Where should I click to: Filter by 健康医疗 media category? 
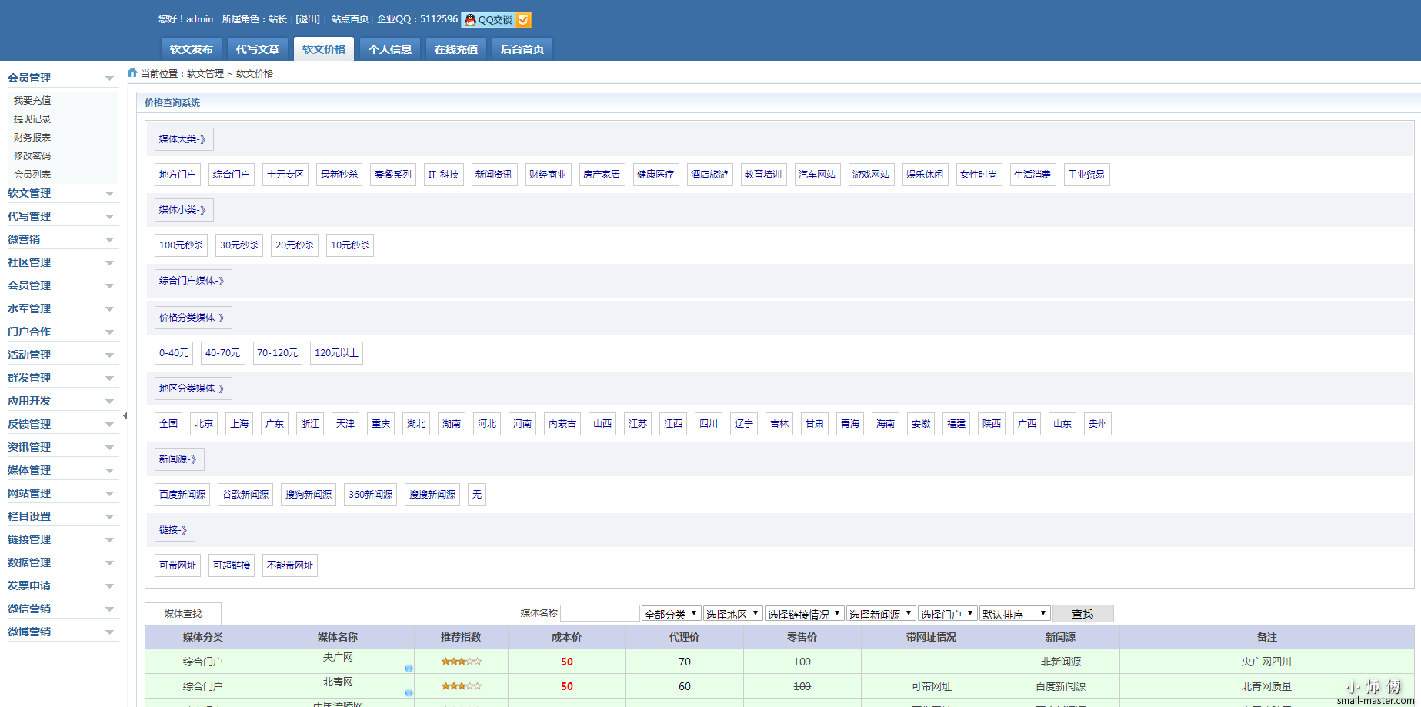point(655,175)
